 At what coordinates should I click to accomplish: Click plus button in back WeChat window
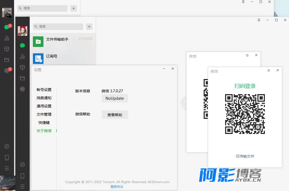coord(73,8)
